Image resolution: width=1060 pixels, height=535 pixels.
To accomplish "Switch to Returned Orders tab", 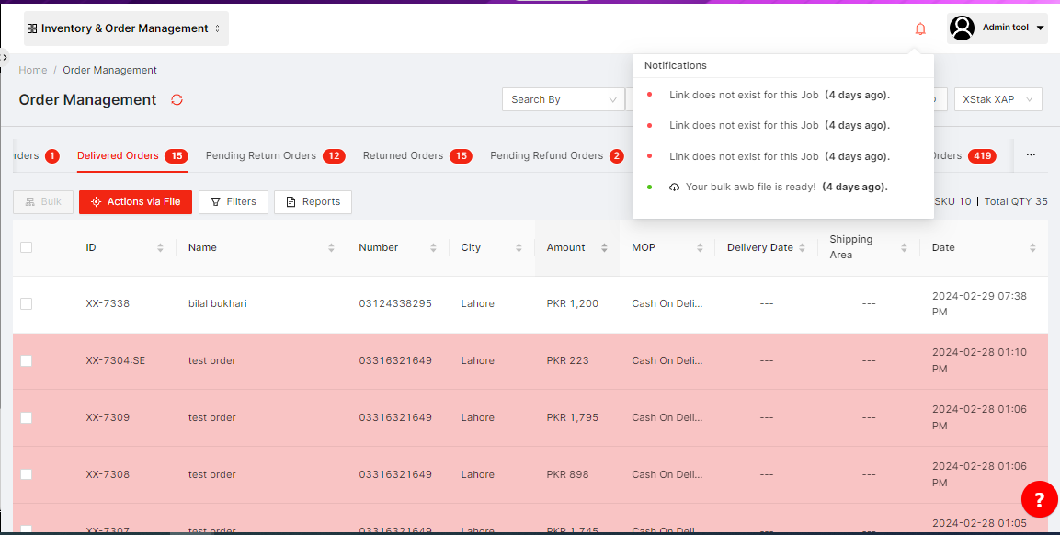I will (403, 155).
